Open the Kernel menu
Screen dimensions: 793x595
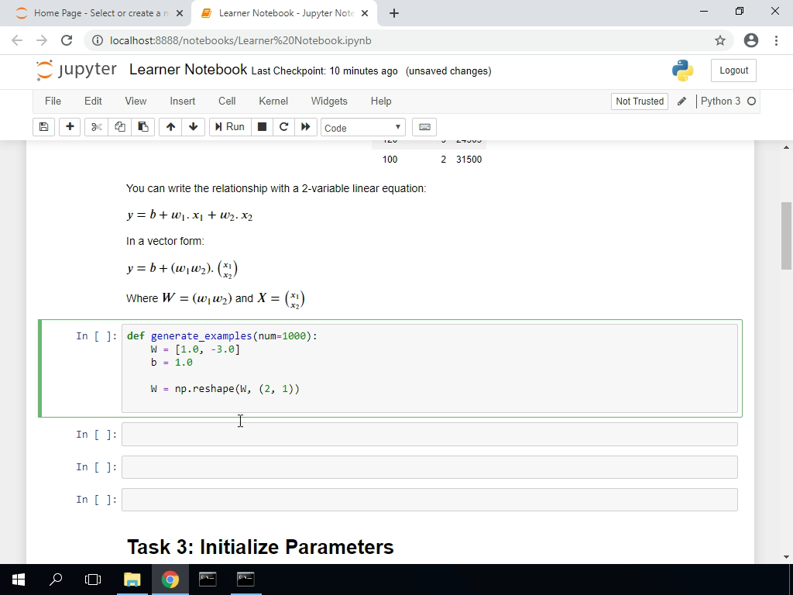(x=273, y=101)
